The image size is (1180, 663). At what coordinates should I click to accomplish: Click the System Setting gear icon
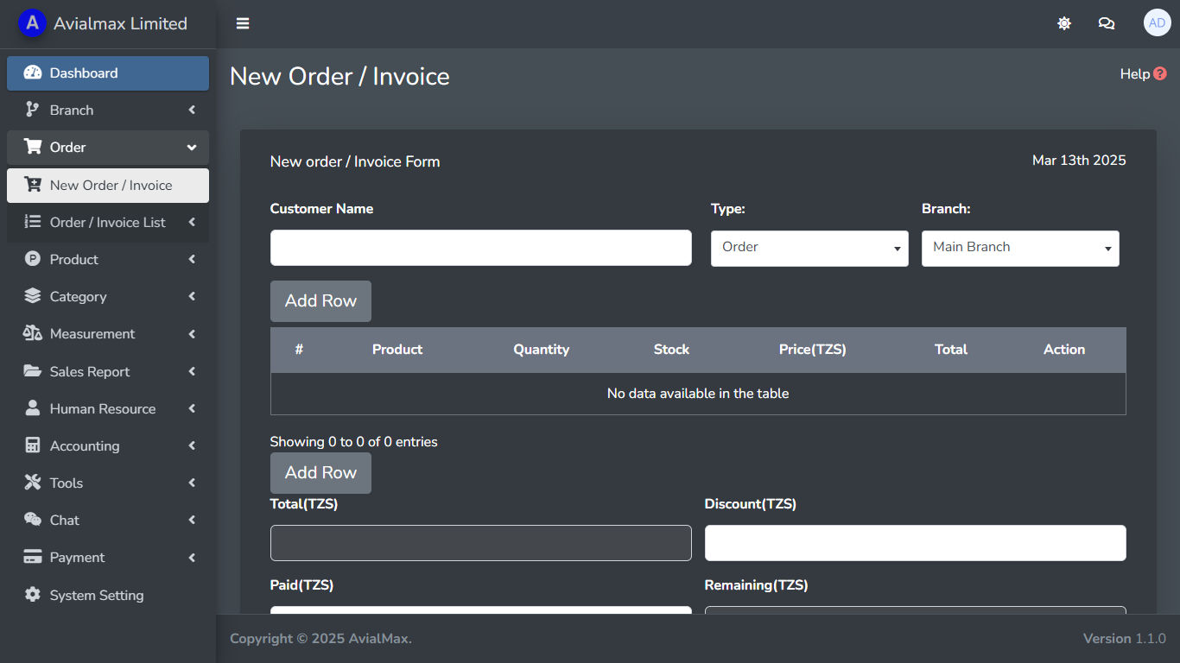pos(33,595)
